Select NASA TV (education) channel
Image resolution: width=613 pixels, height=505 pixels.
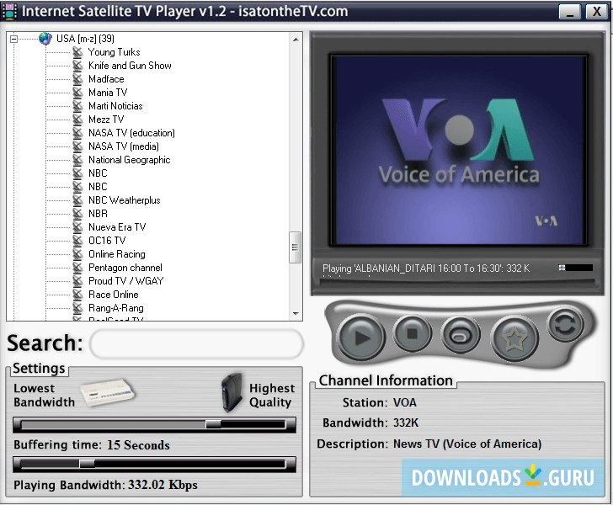131,133
